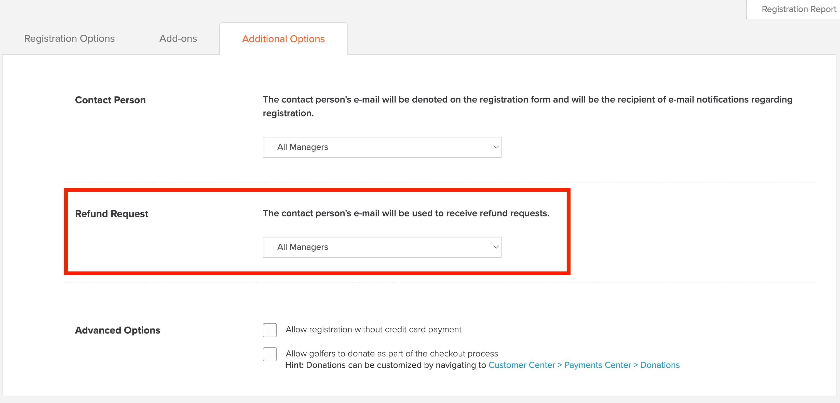Click the Advanced Options heading
Screen dimensions: 840x403
click(x=117, y=330)
